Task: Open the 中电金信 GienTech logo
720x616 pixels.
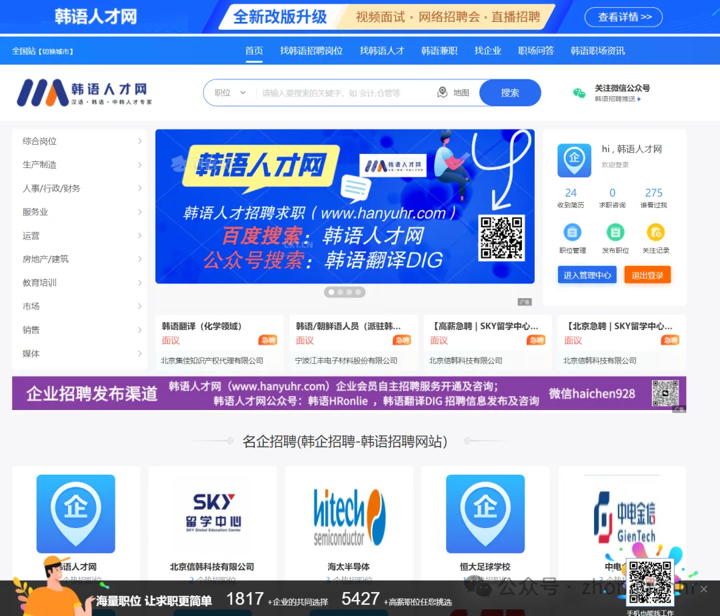Action: tap(623, 517)
